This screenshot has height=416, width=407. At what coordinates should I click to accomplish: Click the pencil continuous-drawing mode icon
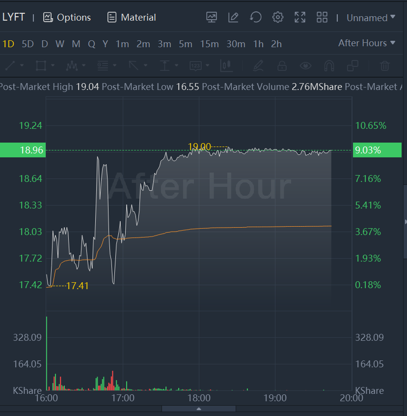click(258, 65)
